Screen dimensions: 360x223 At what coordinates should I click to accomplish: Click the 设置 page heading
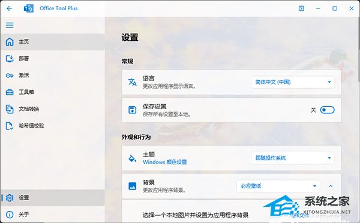[130, 38]
